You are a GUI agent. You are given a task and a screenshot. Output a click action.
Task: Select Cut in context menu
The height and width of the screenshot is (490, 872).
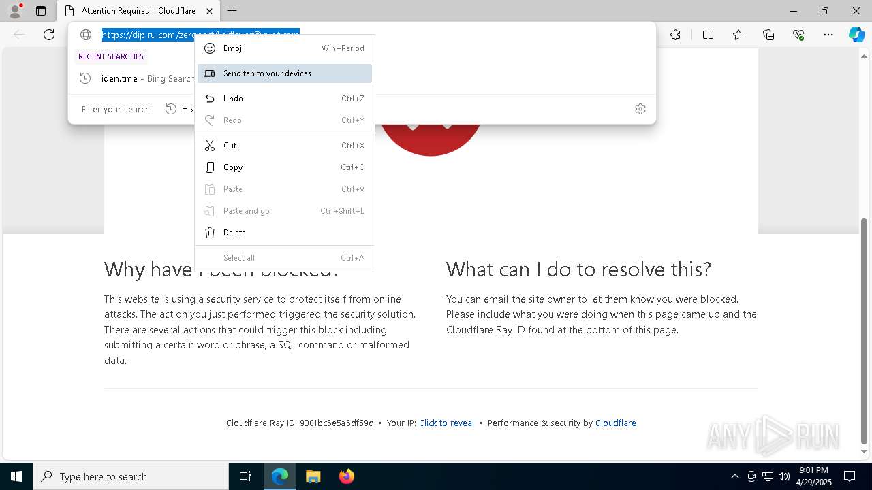285,146
